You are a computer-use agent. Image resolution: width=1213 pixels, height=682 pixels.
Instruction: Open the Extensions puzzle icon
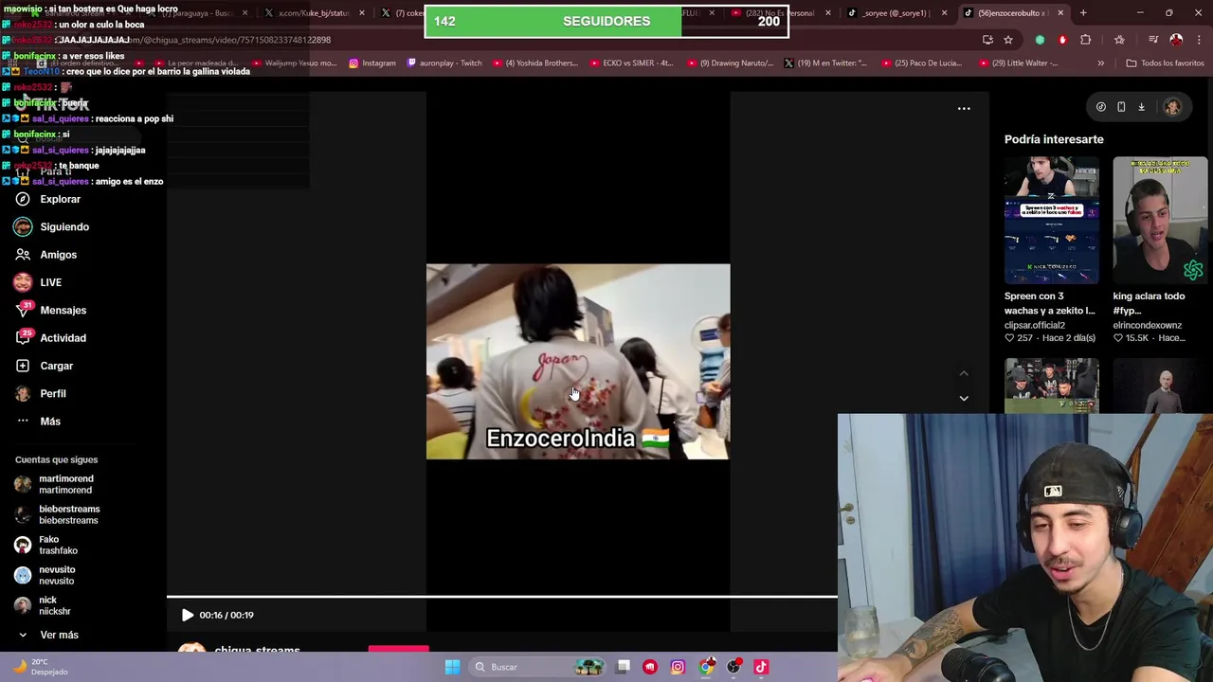(x=1086, y=40)
